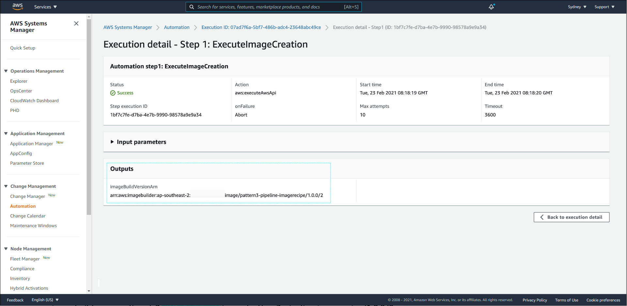Viewport: 627px width, 306px height.
Task: Open Cookie preferences in footer
Action: pos(603,300)
